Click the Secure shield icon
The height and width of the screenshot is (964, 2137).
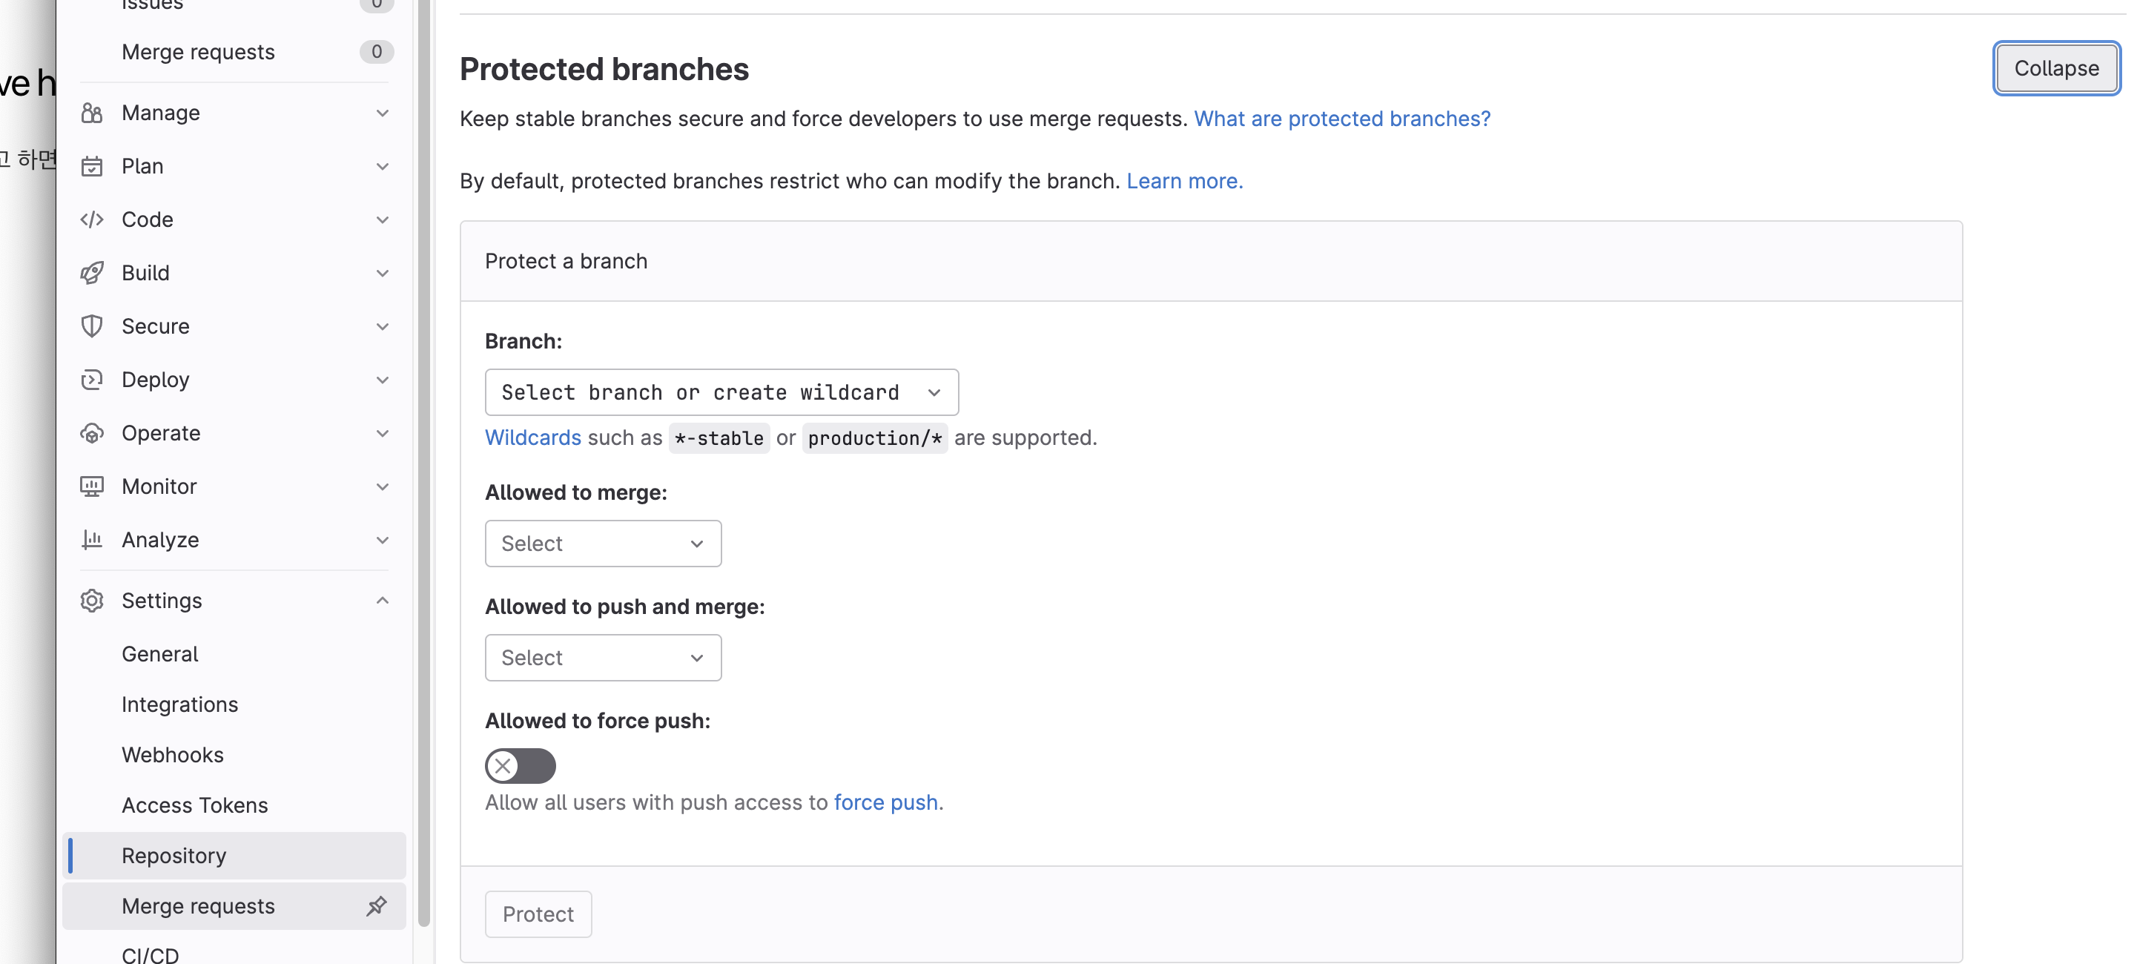pyautogui.click(x=91, y=326)
